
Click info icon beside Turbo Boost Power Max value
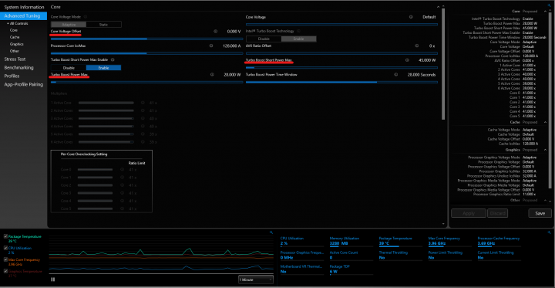click(212, 74)
